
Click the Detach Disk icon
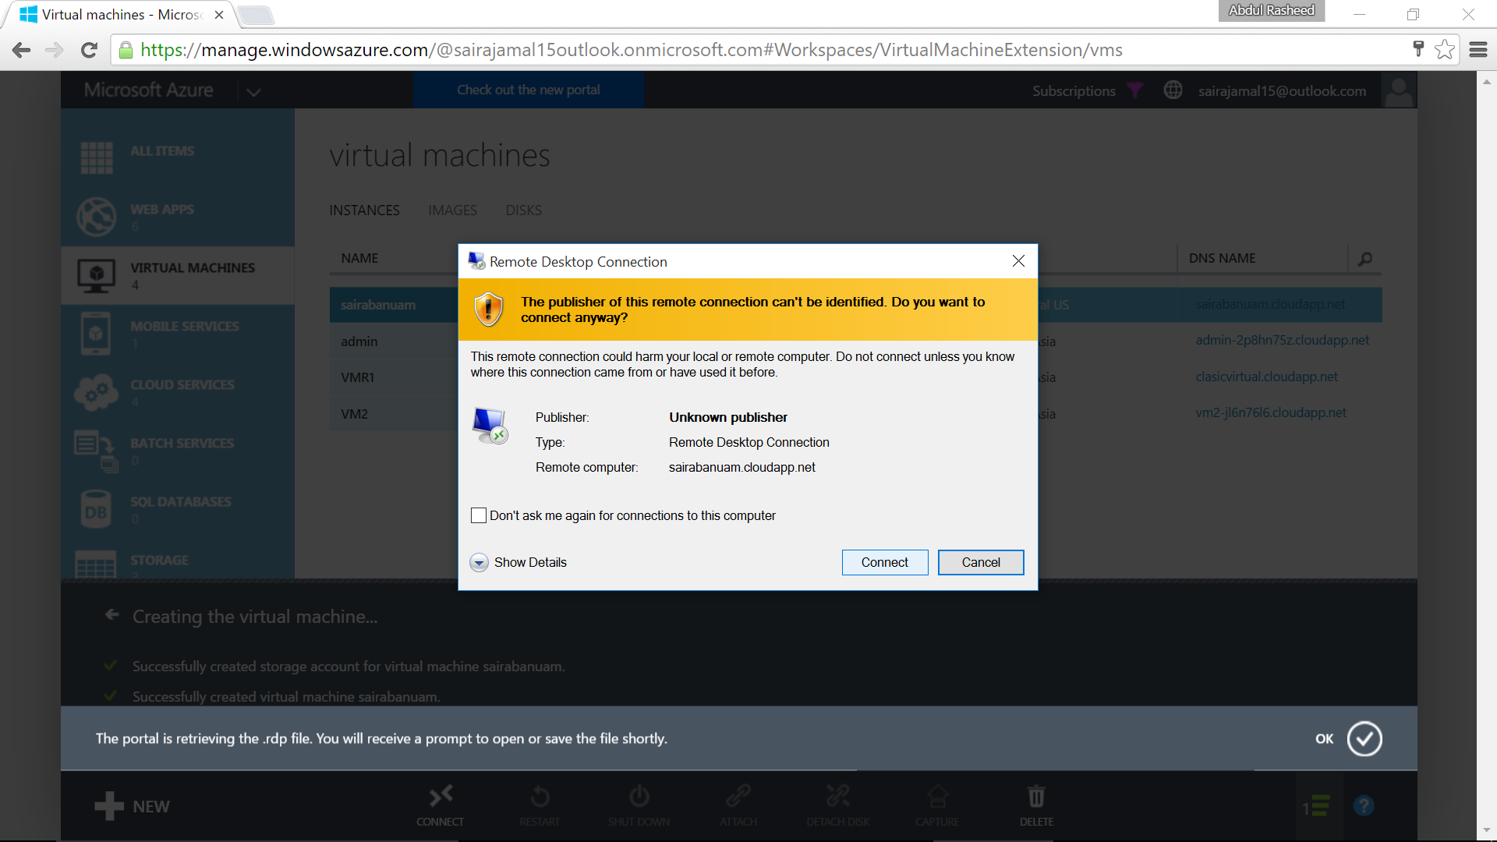(838, 796)
